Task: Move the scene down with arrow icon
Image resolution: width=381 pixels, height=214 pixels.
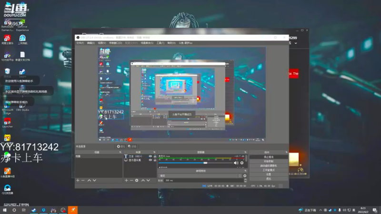Action: [94, 180]
